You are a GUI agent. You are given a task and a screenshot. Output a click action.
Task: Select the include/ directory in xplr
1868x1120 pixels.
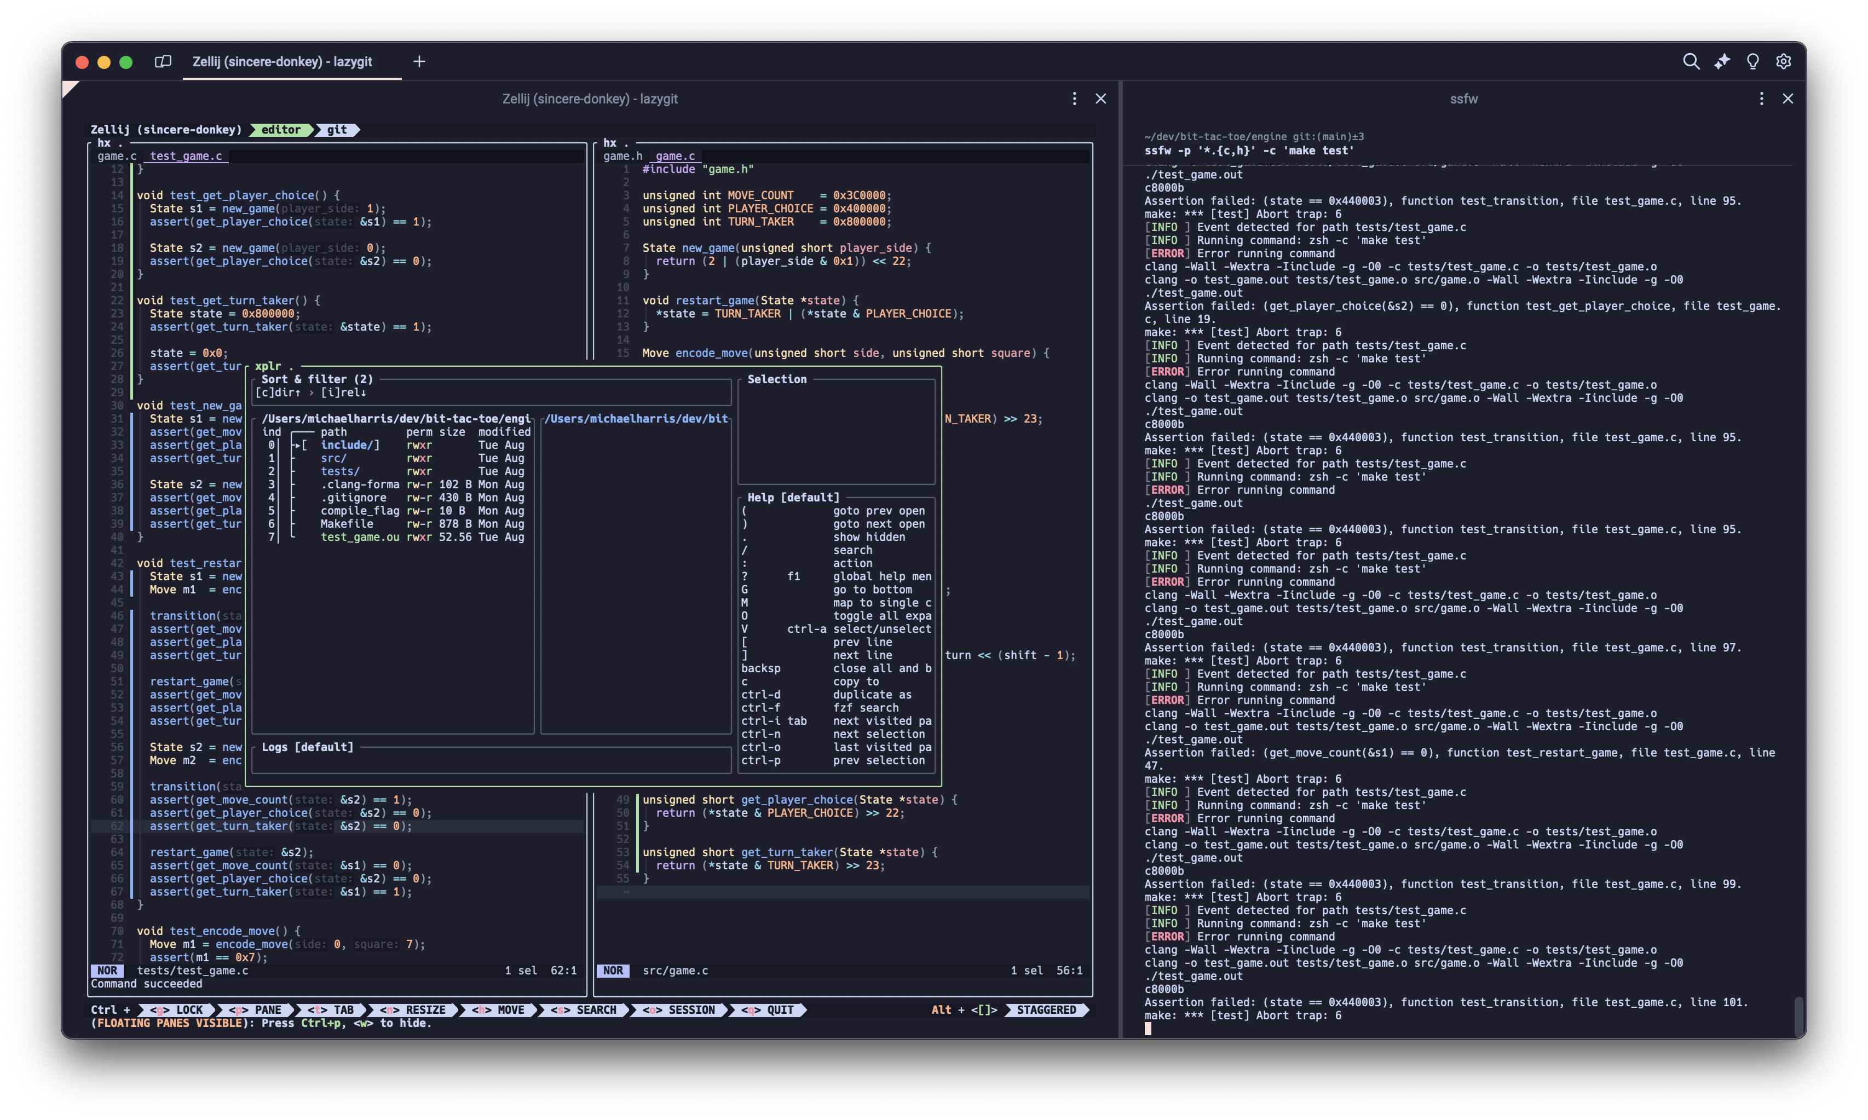[x=345, y=445]
